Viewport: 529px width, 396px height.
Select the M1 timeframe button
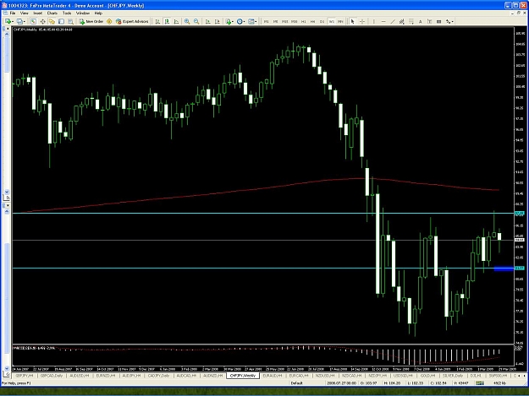tap(266, 22)
